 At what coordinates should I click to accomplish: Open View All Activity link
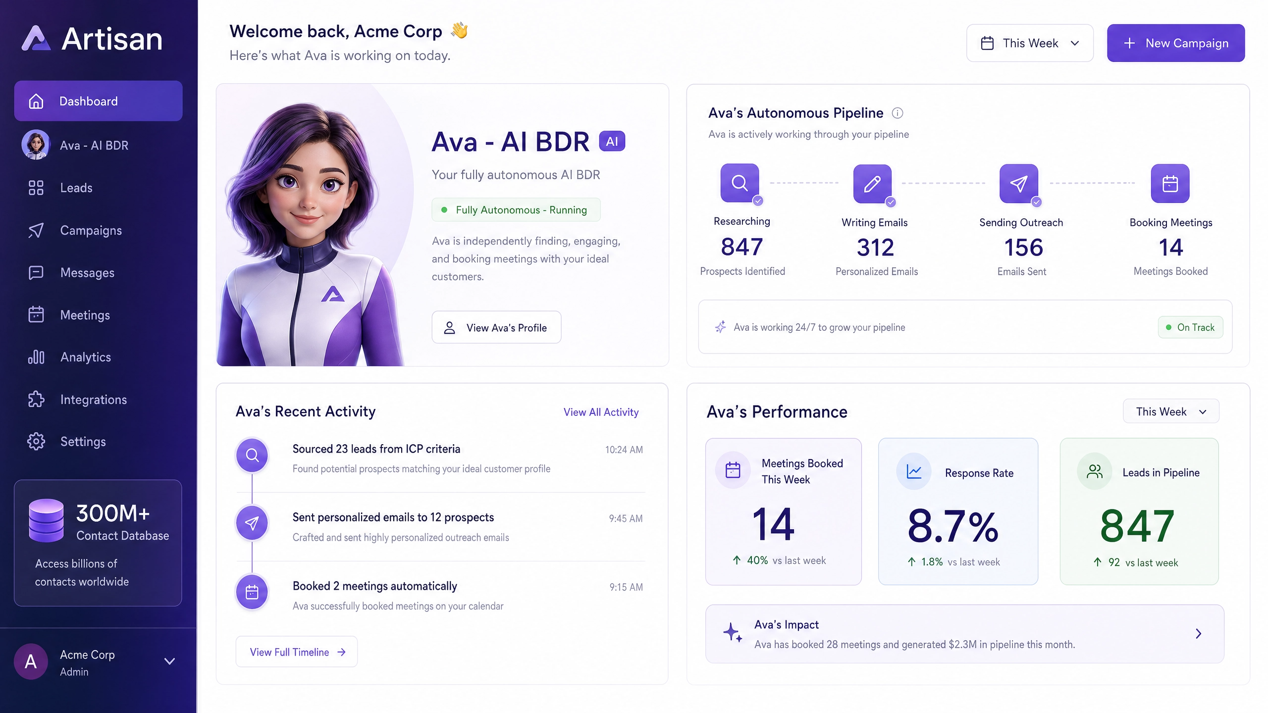601,412
